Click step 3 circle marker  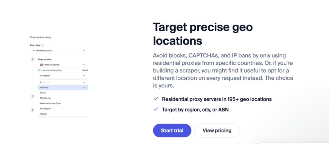[x=32, y=110]
